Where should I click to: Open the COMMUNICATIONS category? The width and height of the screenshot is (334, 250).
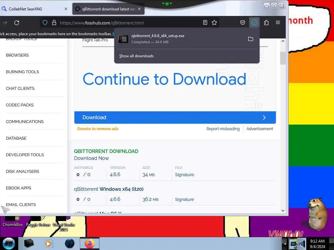[25, 122]
